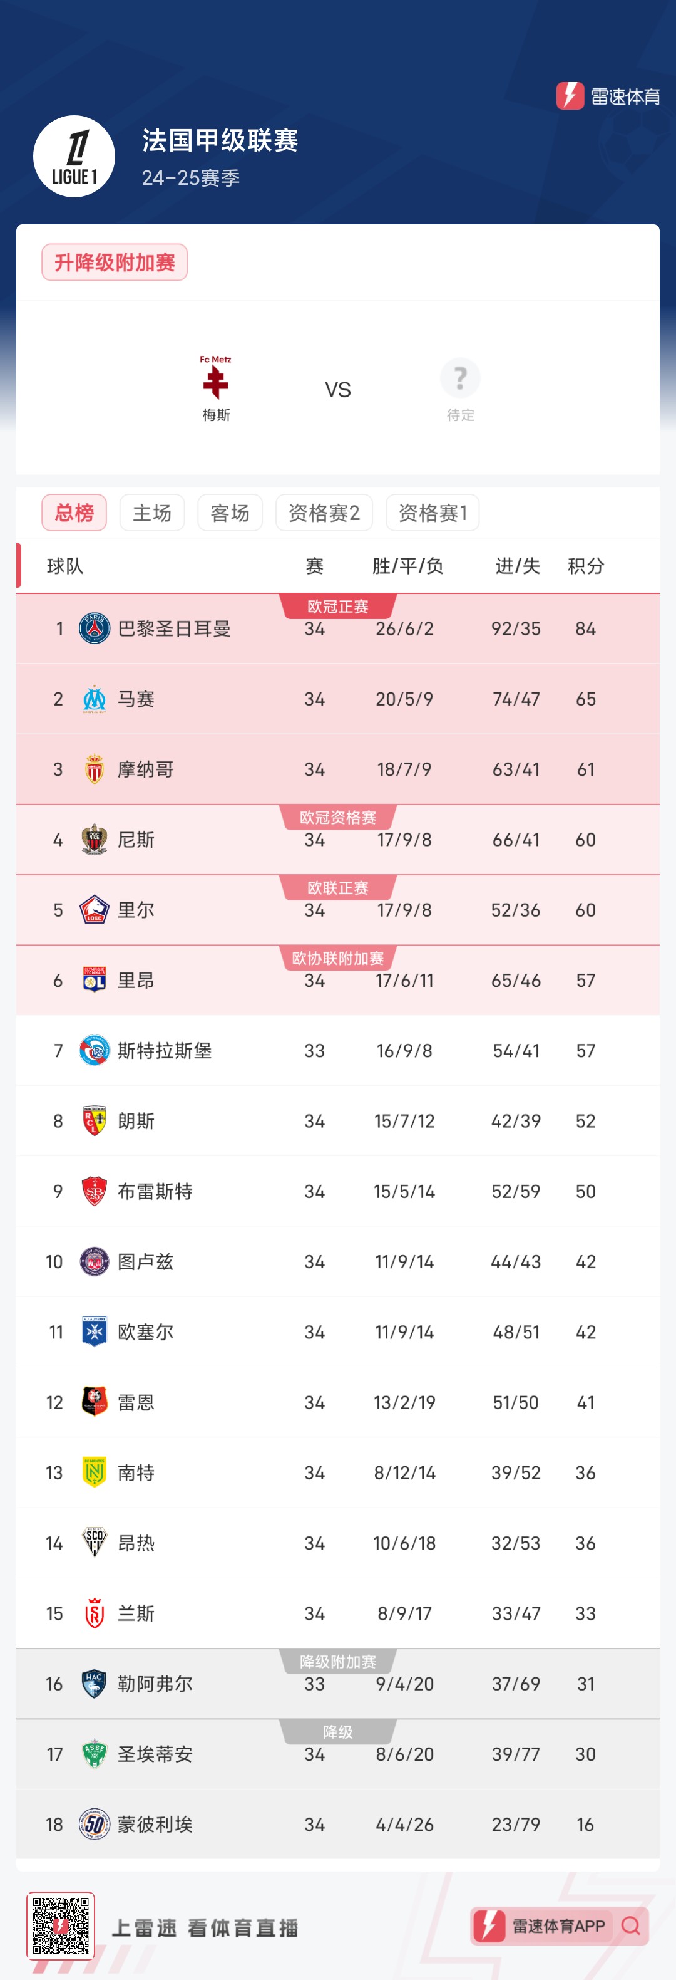This screenshot has height=1980, width=676.
Task: Switch to the 主场 tab
Action: (151, 512)
